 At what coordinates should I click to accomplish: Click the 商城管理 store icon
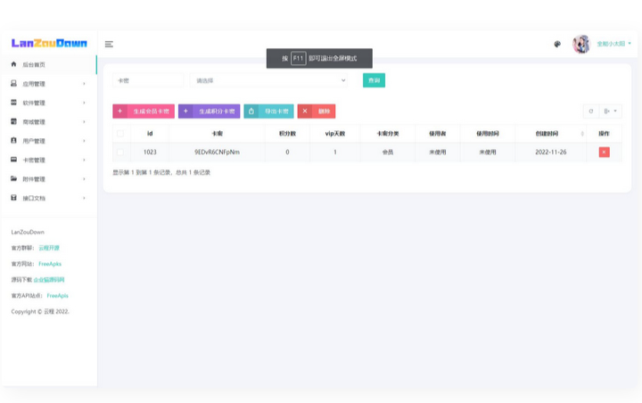pos(13,121)
